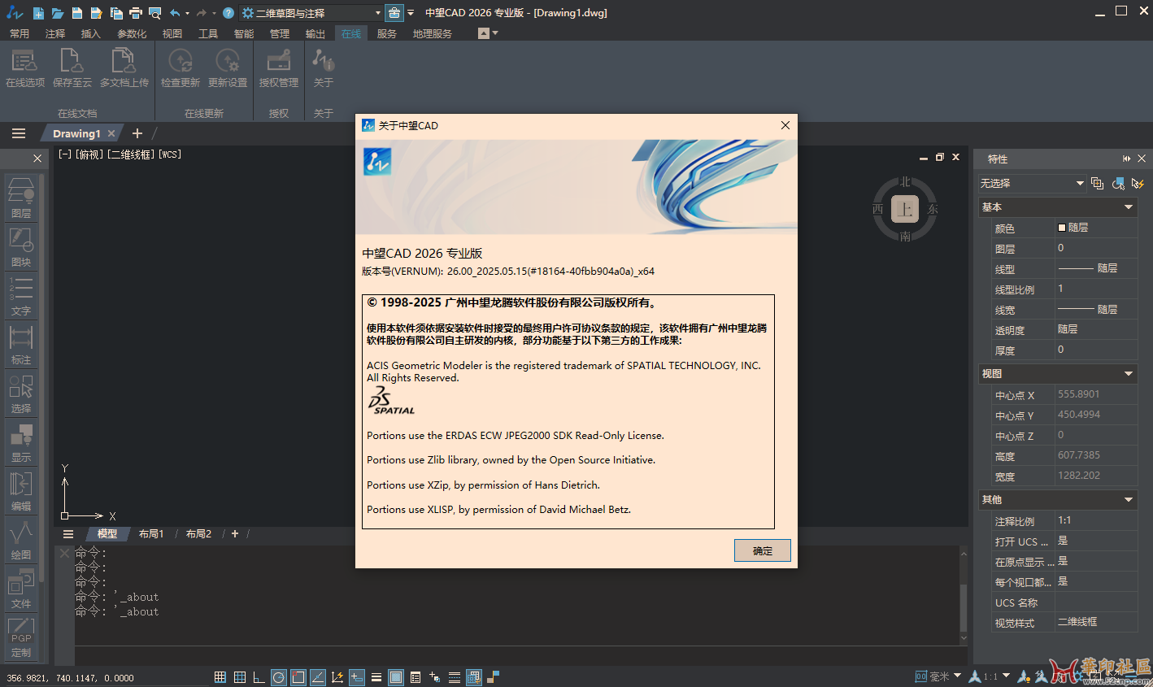Click the Save As icon with pencil

[x=96, y=13]
